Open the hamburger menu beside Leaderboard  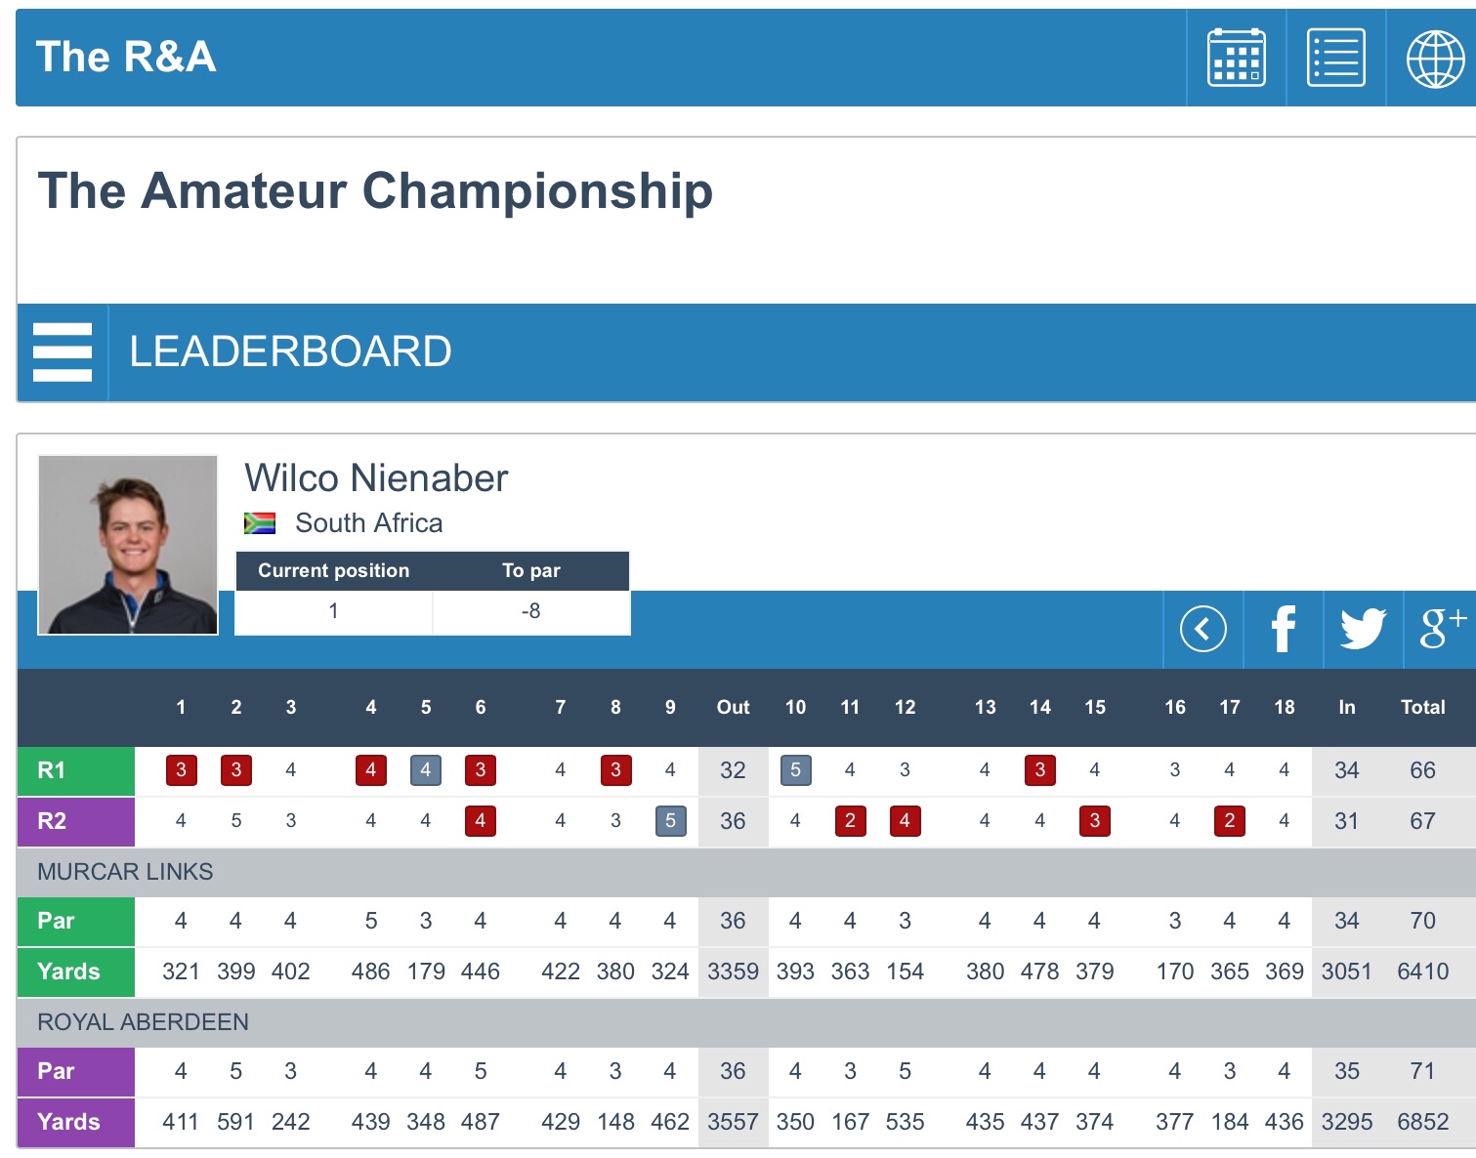(63, 352)
